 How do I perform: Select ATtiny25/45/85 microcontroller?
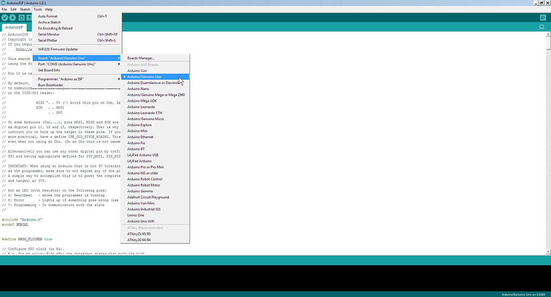(155, 234)
